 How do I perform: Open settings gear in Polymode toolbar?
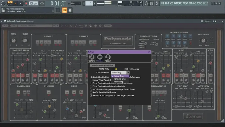[71, 26]
